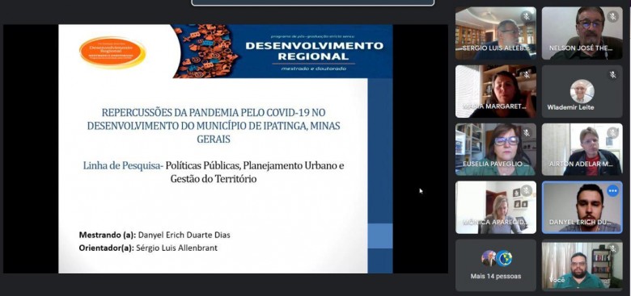Click the muted mic icon on Wlademir Leite's tile
Image resolution: width=631 pixels, height=296 pixels.
[612, 75]
